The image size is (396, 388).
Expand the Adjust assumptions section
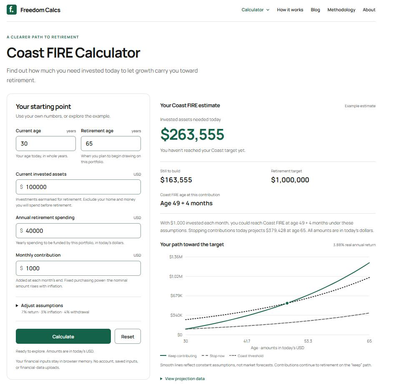click(x=42, y=305)
